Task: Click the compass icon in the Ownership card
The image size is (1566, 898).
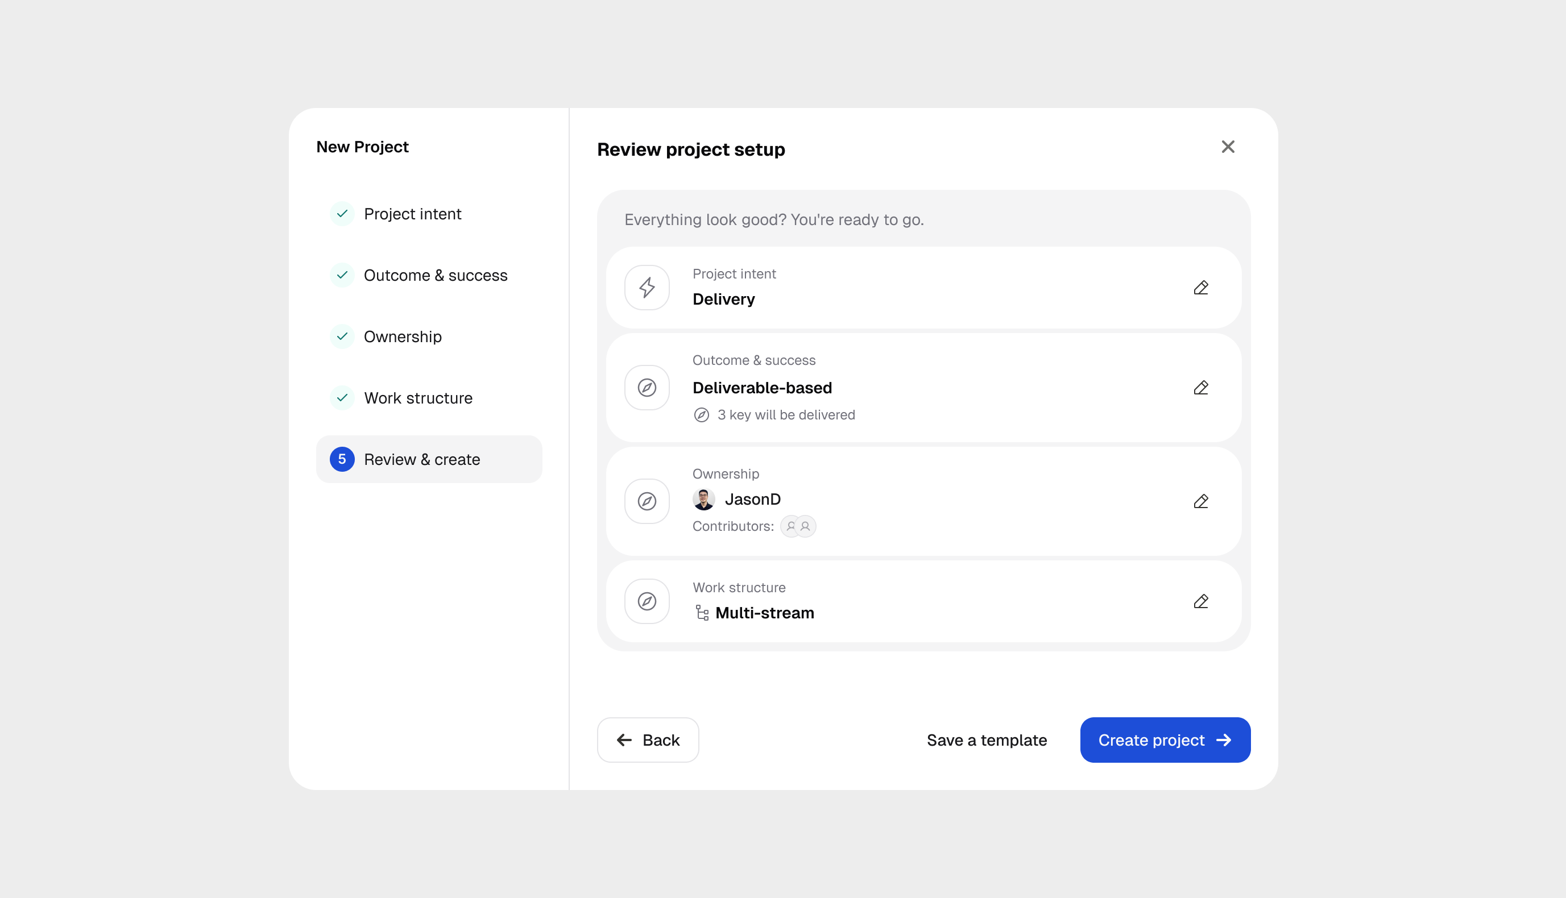Action: (x=647, y=501)
